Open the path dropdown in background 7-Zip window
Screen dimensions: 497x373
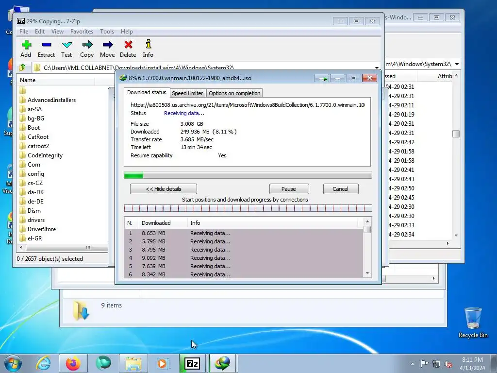[457, 64]
